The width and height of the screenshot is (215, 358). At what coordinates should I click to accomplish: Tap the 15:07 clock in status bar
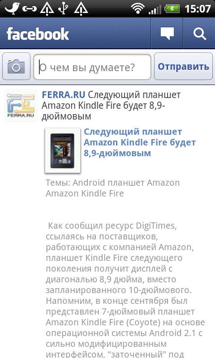pos(198,9)
